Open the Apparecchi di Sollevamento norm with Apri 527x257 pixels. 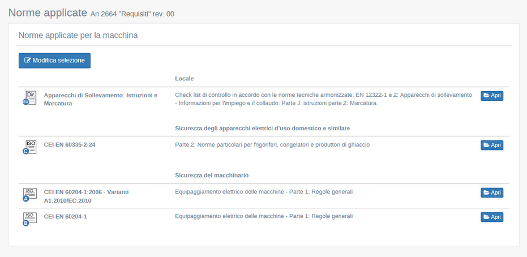491,96
